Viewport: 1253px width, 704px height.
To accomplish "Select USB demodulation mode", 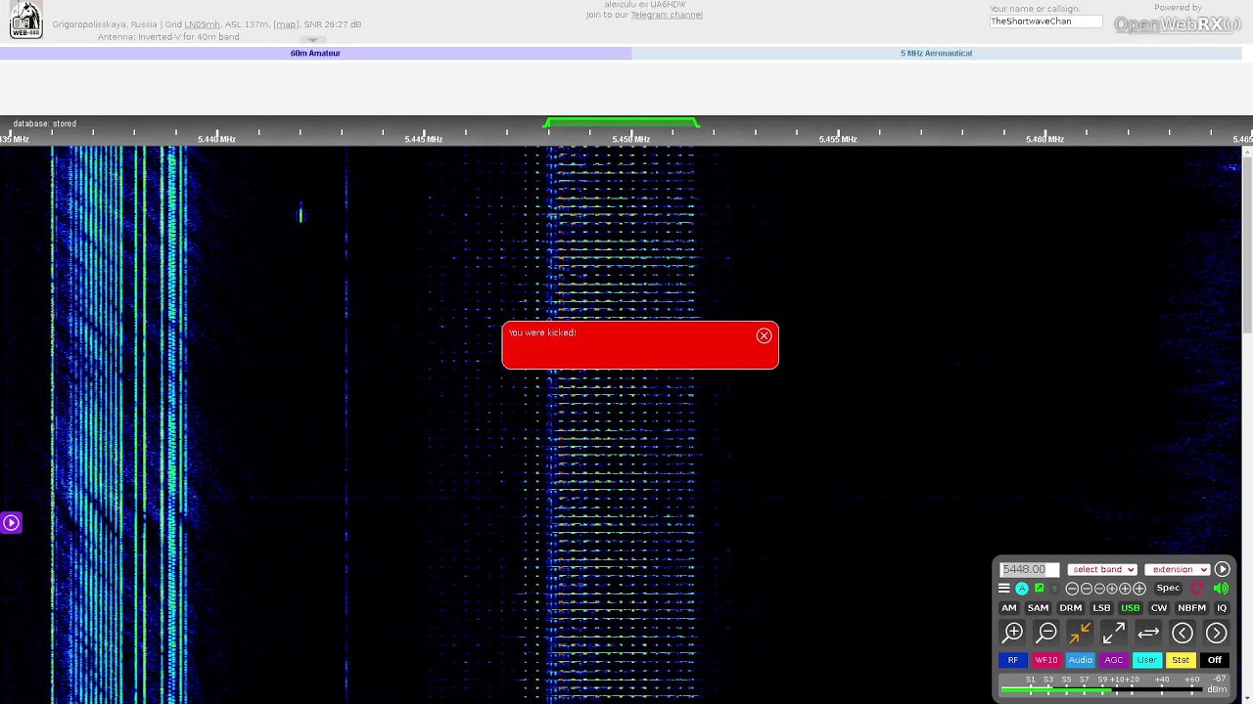I will [x=1130, y=608].
